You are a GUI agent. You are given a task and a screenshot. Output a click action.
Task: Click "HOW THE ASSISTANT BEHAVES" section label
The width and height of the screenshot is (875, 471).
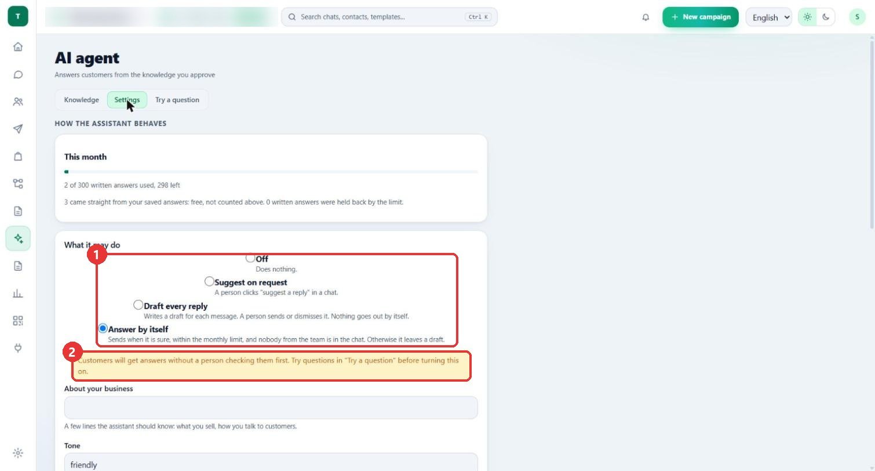point(111,124)
